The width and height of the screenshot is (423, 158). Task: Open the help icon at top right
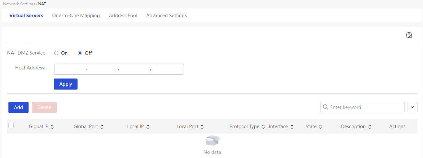click(409, 35)
